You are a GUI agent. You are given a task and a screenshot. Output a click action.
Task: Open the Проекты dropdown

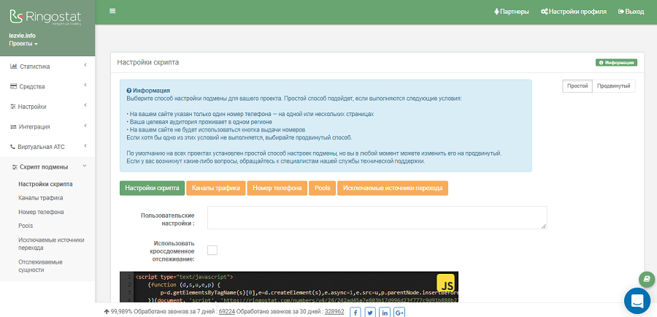pos(23,44)
